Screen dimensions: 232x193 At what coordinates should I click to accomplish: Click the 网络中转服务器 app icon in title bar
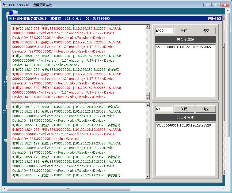tap(10, 18)
